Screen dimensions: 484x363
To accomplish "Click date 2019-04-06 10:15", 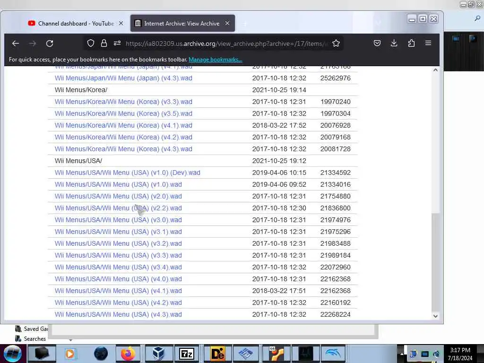I will [x=279, y=173].
